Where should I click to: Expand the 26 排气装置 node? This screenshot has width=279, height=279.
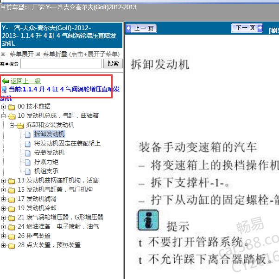click(x=3, y=237)
